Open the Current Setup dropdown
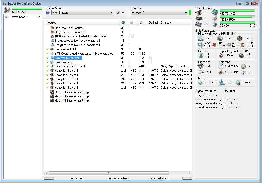This screenshot has width=262, height=183. point(82,13)
